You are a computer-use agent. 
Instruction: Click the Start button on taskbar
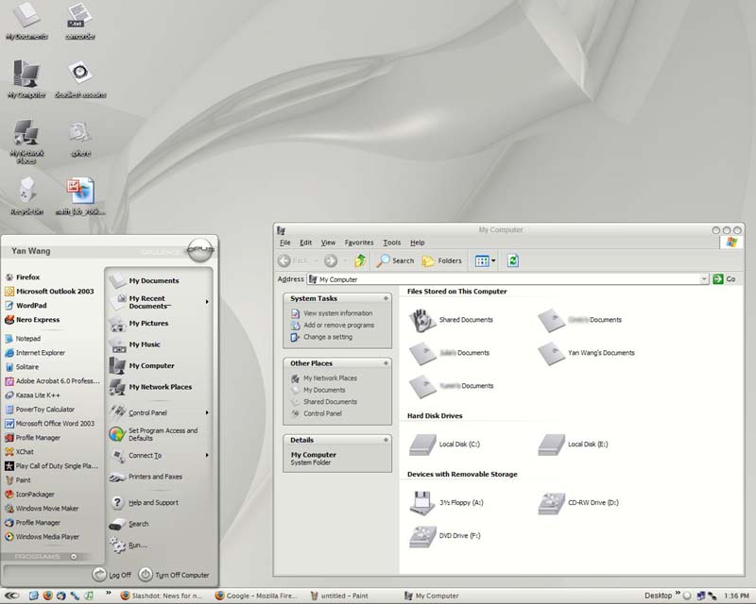[11, 596]
